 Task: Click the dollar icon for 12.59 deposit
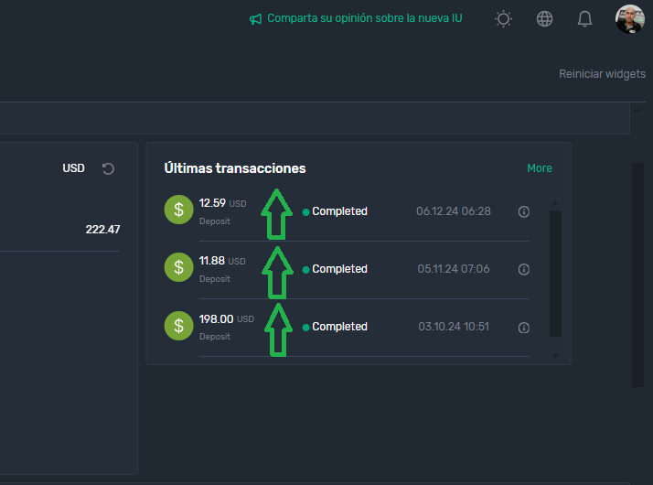click(179, 210)
